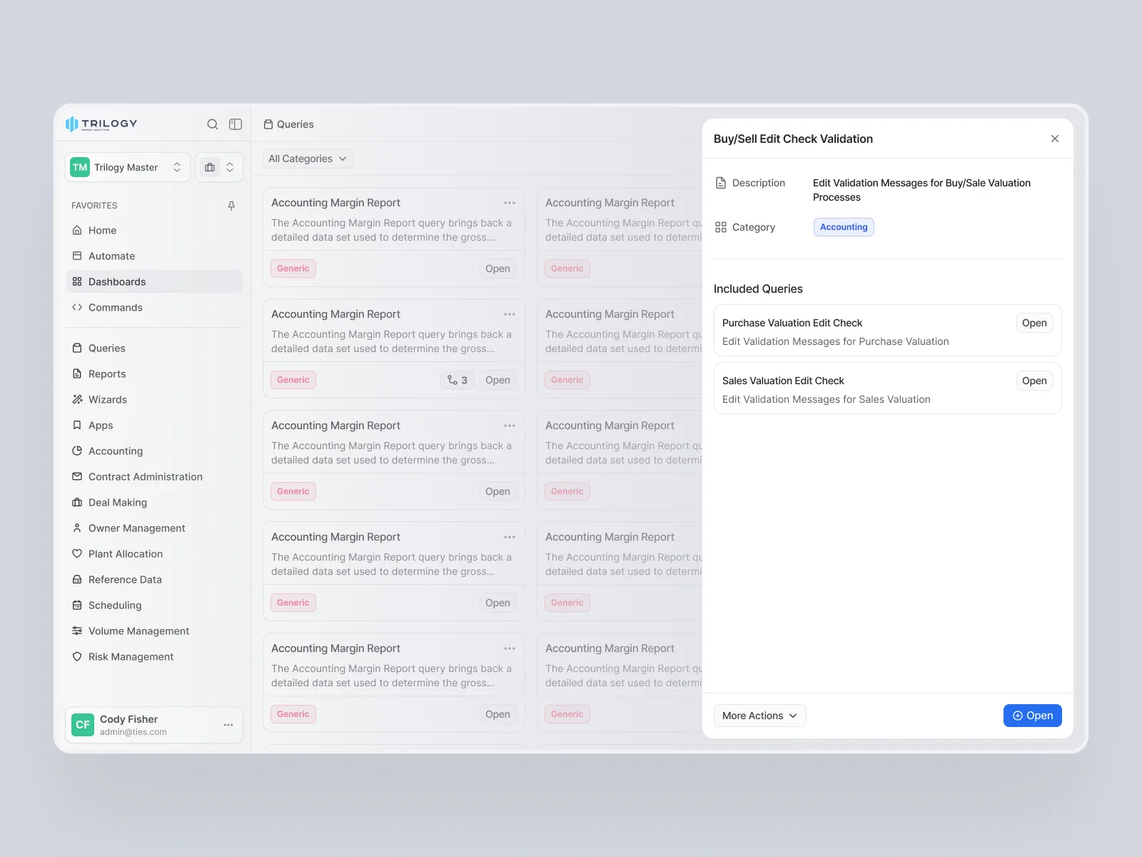
Task: Open Cody Fisher account options menu
Action: click(x=228, y=725)
